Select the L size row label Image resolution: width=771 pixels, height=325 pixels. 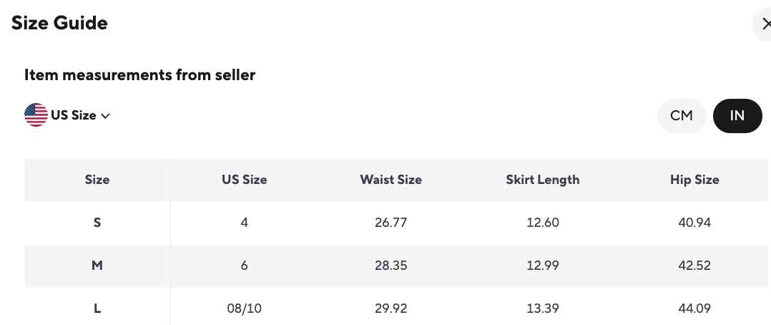coord(97,309)
